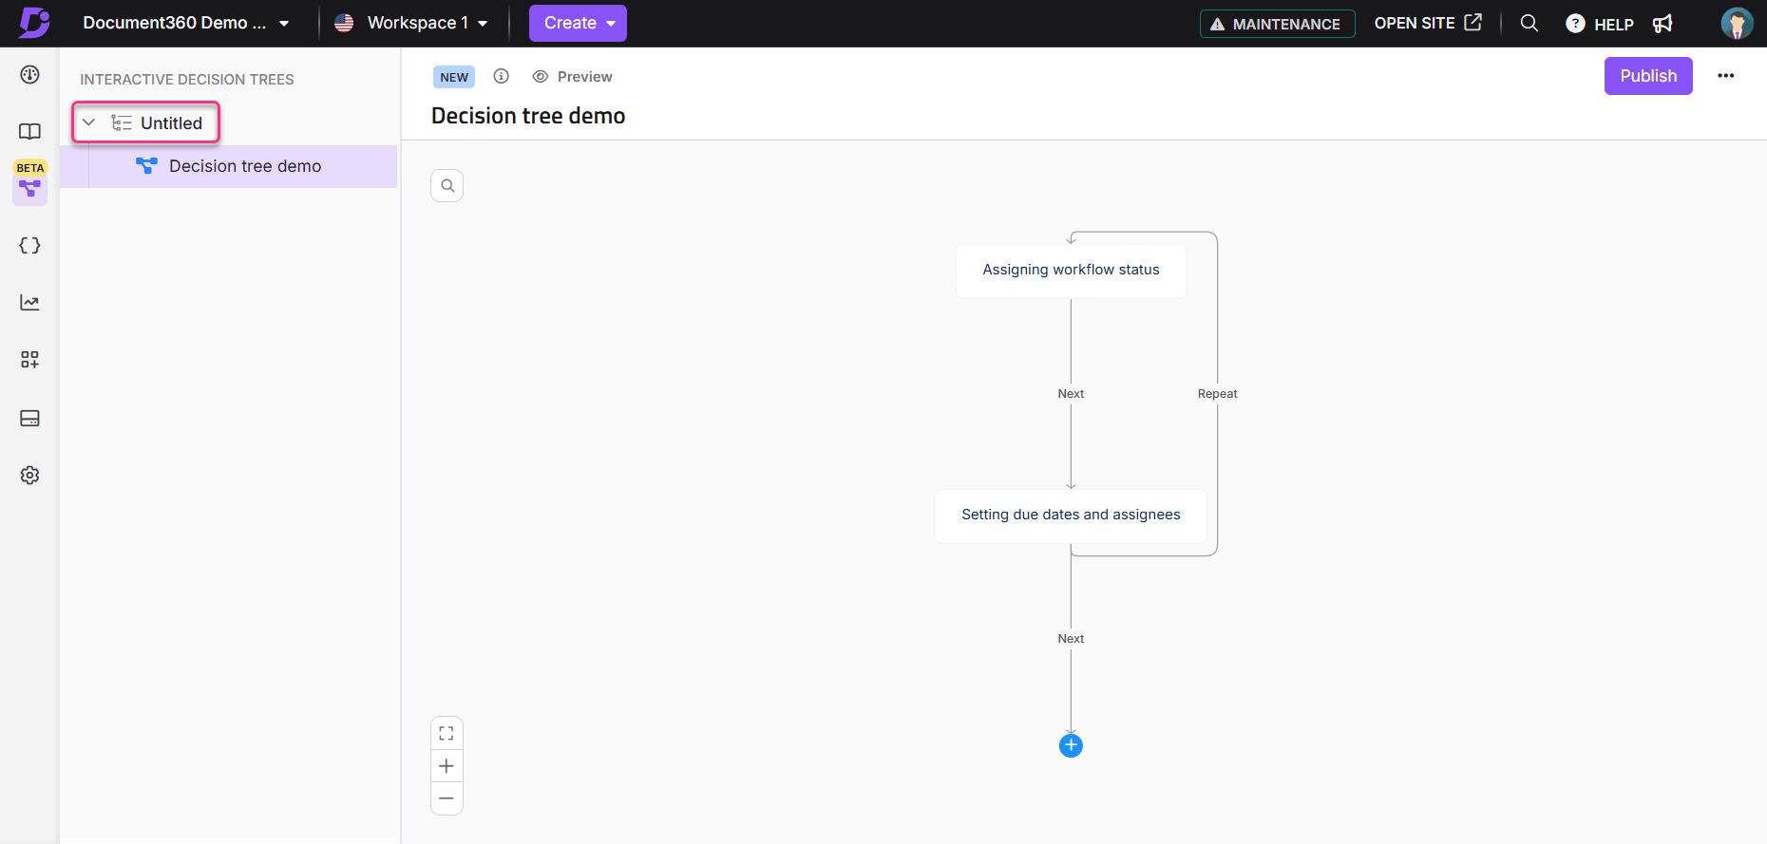Viewport: 1767px width, 844px height.
Task: Open the Drive icon in sidebar
Action: pyautogui.click(x=30, y=418)
